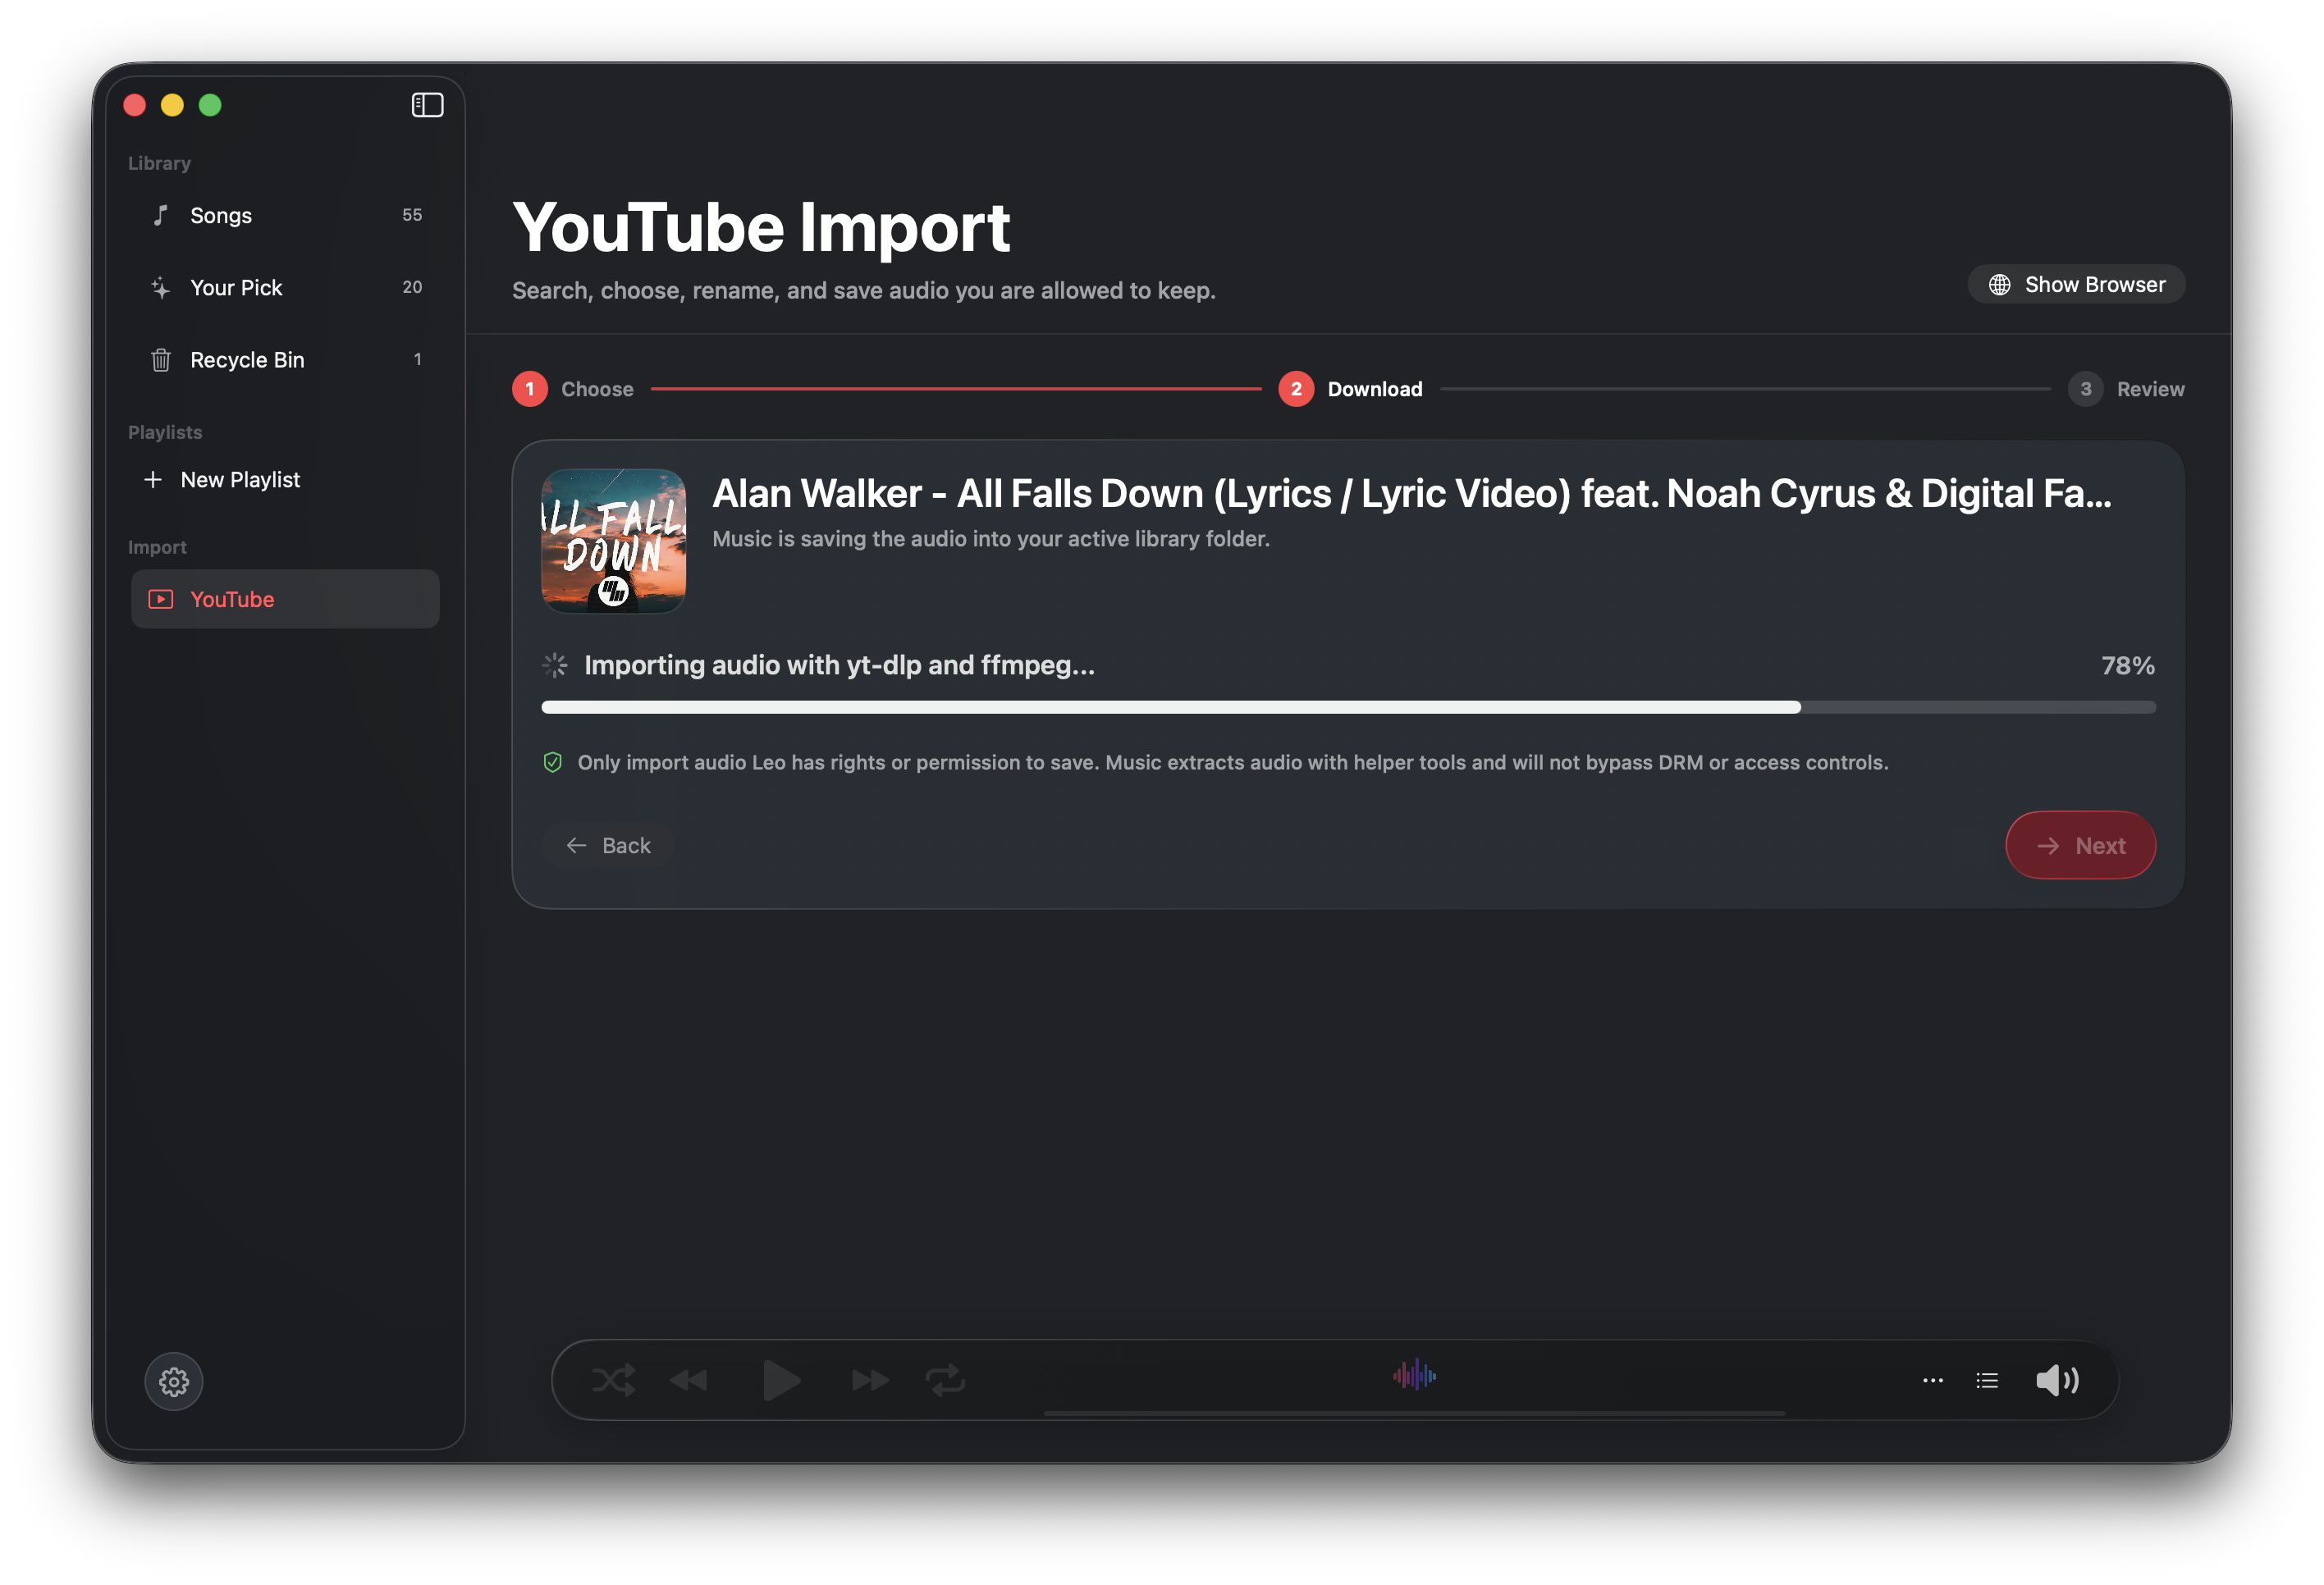Viewport: 2324px width, 1585px height.
Task: Skip to the previous track
Action: [x=689, y=1381]
